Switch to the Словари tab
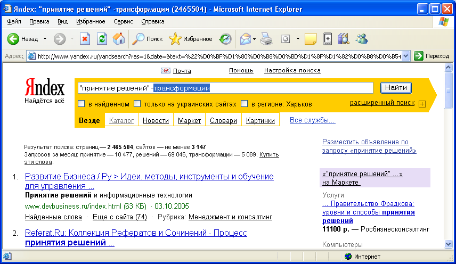This screenshot has width=456, height=264. tap(223, 120)
